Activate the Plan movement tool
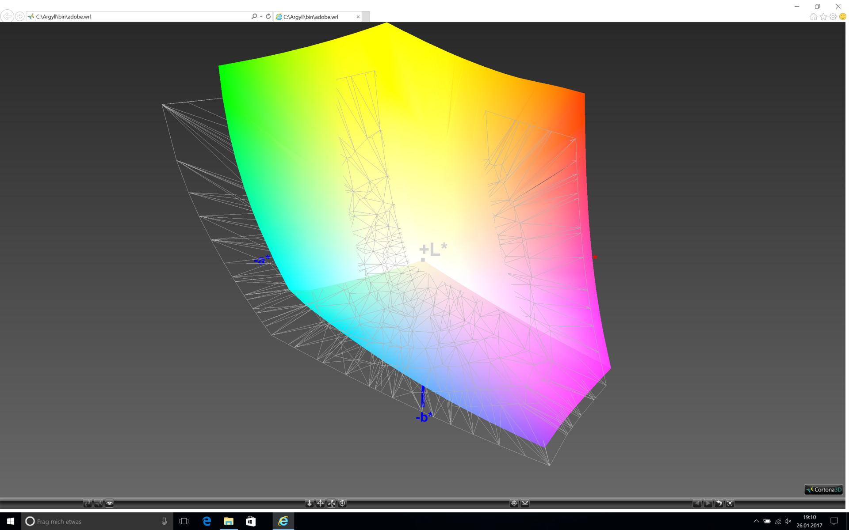Screen dimensions: 849x530 tap(310, 503)
